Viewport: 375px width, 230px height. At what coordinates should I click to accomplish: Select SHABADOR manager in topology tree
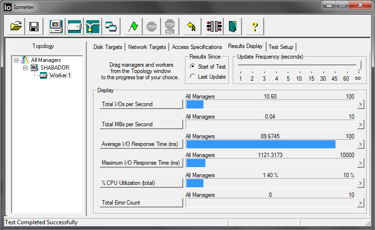pyautogui.click(x=55, y=68)
